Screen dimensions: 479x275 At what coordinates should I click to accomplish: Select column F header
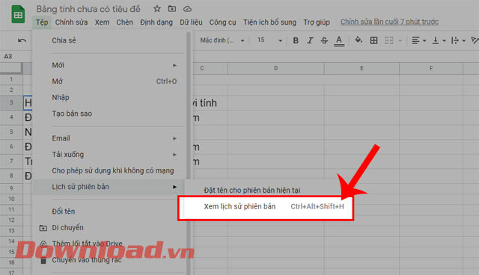[x=431, y=68]
